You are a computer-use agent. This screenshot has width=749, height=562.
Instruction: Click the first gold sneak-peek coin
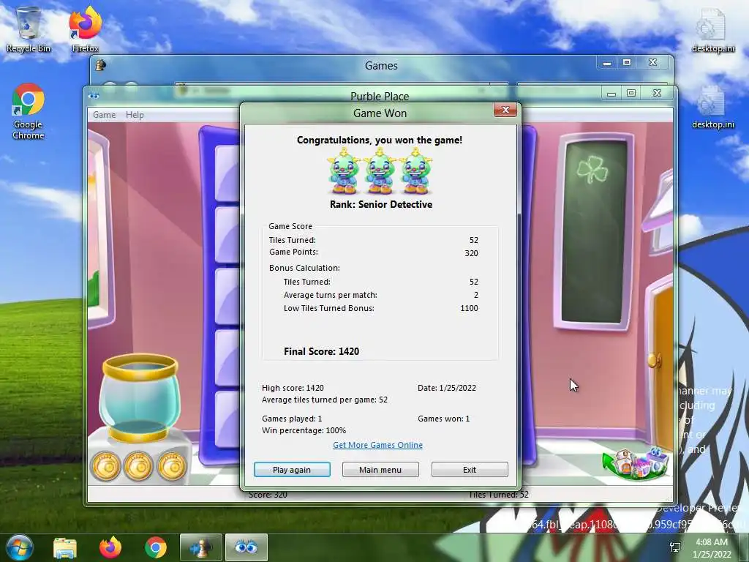(106, 465)
